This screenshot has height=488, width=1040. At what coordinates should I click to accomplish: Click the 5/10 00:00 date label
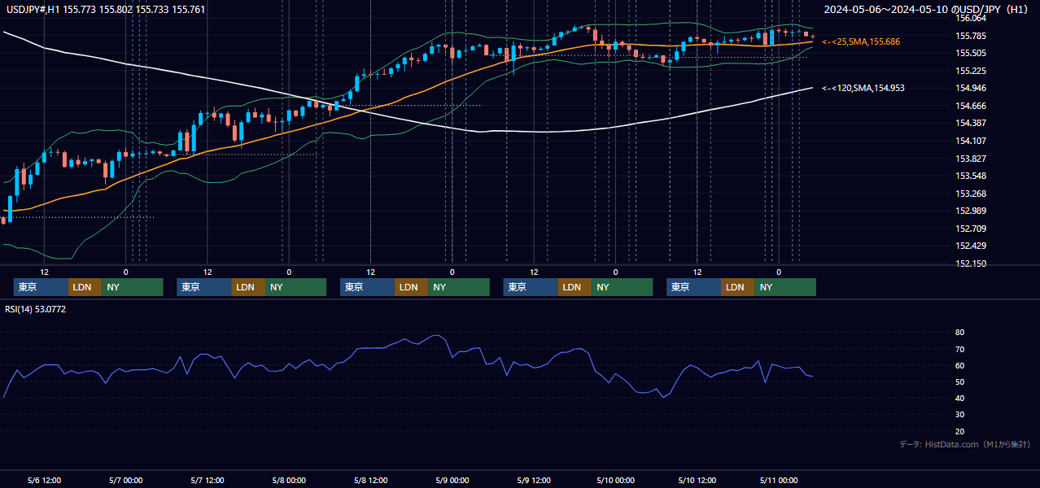coord(615,480)
